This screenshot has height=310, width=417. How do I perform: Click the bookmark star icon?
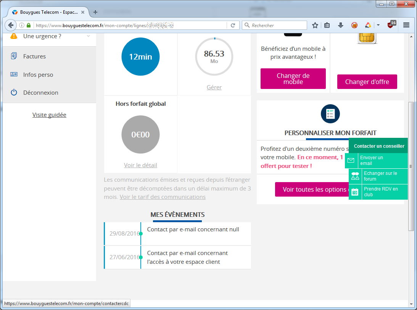coord(315,25)
